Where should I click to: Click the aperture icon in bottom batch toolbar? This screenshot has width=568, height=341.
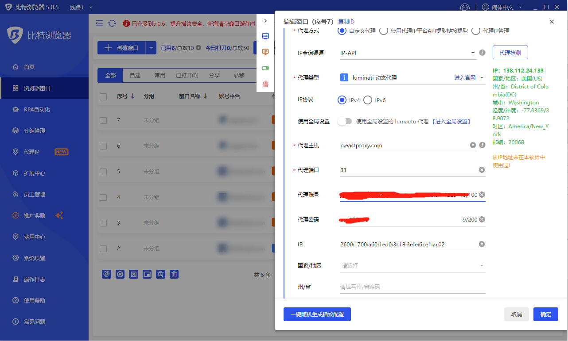pos(106,274)
